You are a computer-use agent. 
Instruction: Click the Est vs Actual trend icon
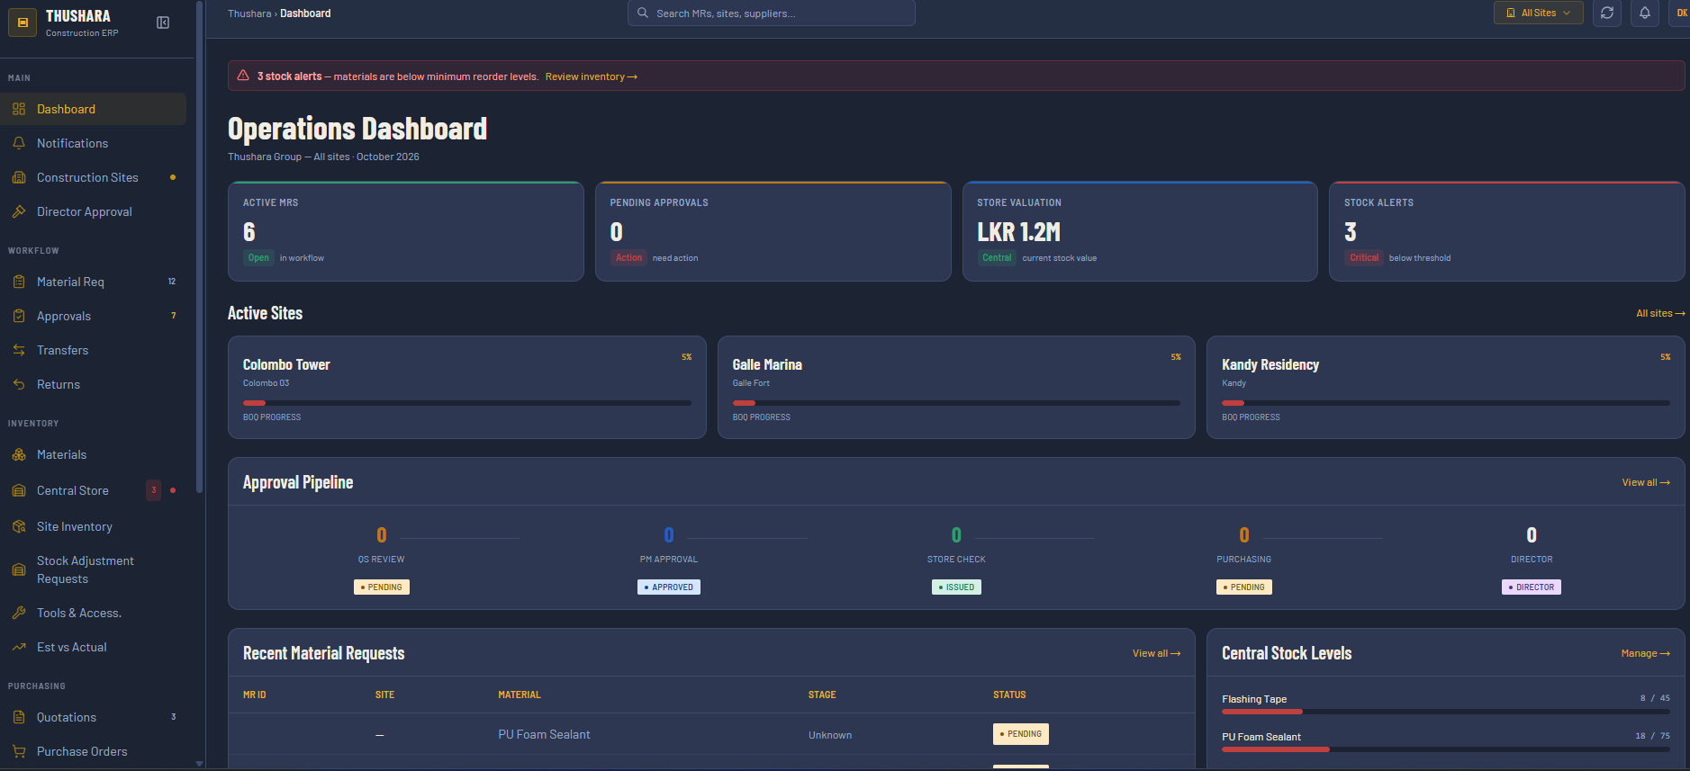(x=19, y=647)
